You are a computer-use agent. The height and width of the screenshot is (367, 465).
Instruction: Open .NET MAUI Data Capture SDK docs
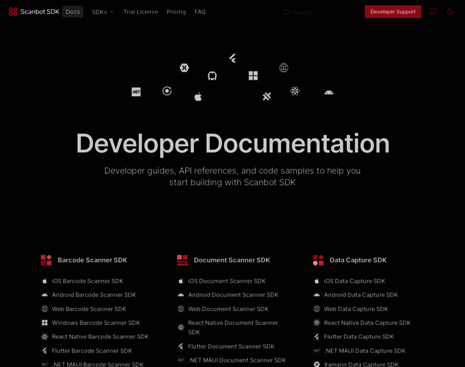(365, 350)
